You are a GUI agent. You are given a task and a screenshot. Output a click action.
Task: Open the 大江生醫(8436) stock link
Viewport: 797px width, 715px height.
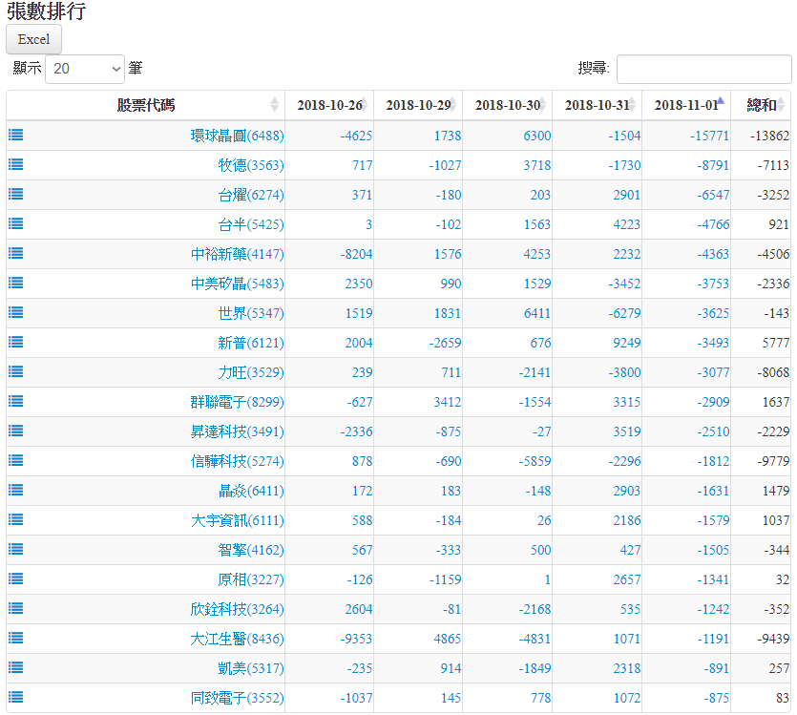tap(237, 639)
